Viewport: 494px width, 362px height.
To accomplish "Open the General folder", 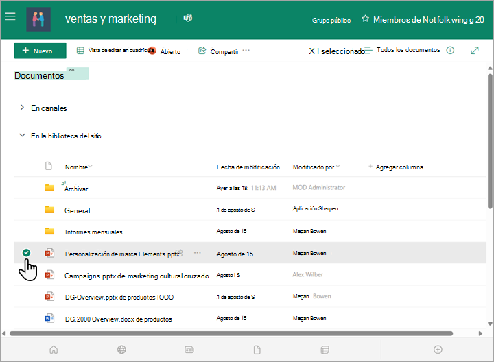I will pos(77,210).
